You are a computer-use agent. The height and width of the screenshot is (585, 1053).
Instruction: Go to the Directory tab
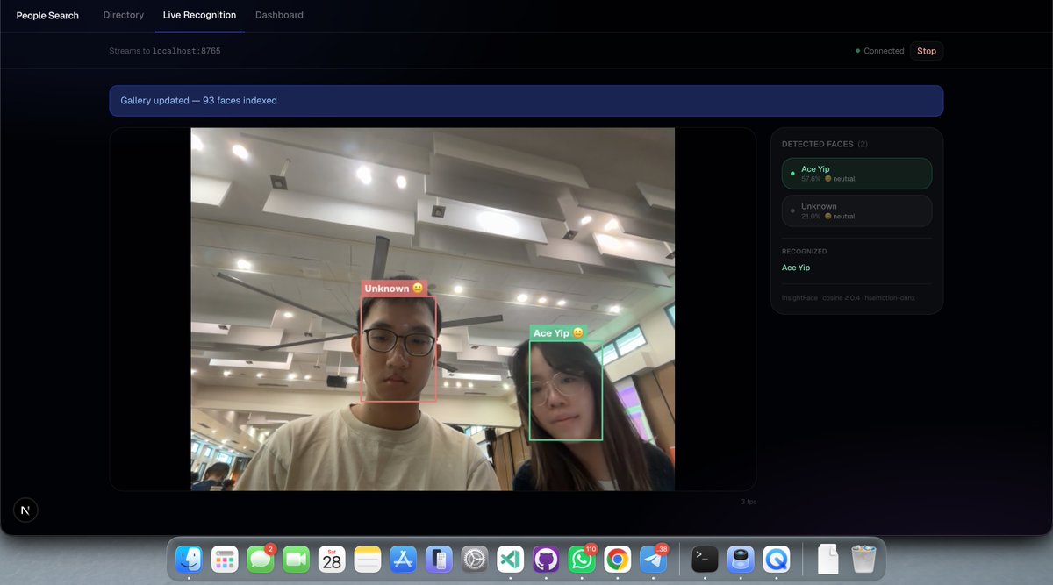(x=124, y=15)
